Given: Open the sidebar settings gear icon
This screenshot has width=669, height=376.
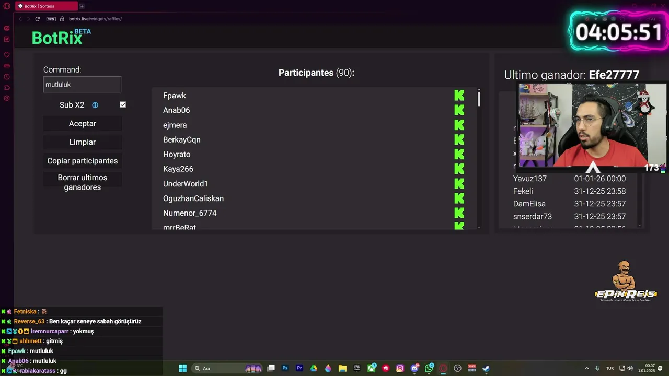Looking at the screenshot, I should [7, 98].
